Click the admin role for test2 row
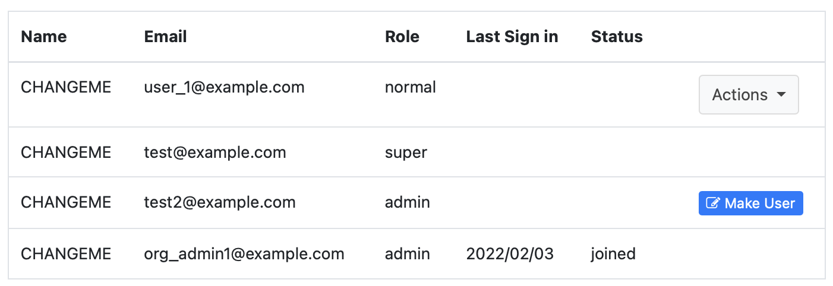Image resolution: width=833 pixels, height=286 pixels. coord(408,202)
